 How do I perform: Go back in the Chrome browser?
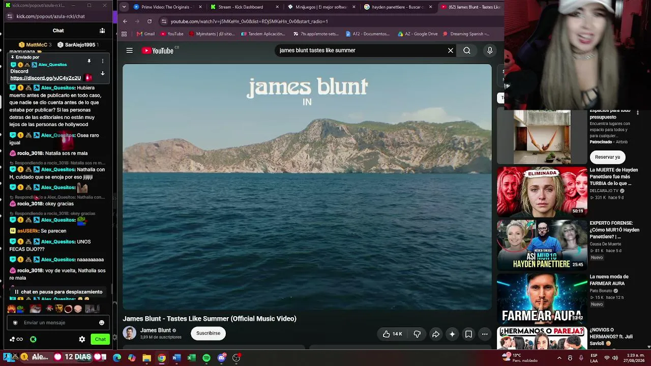(x=125, y=21)
